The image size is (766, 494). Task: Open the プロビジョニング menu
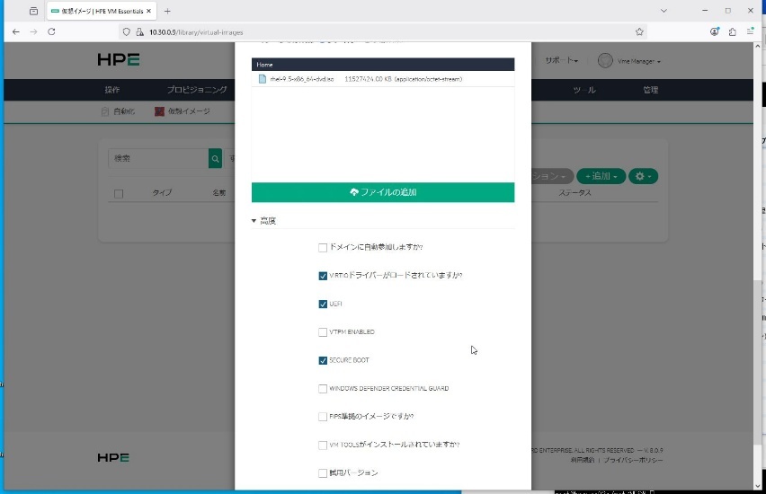click(x=196, y=91)
